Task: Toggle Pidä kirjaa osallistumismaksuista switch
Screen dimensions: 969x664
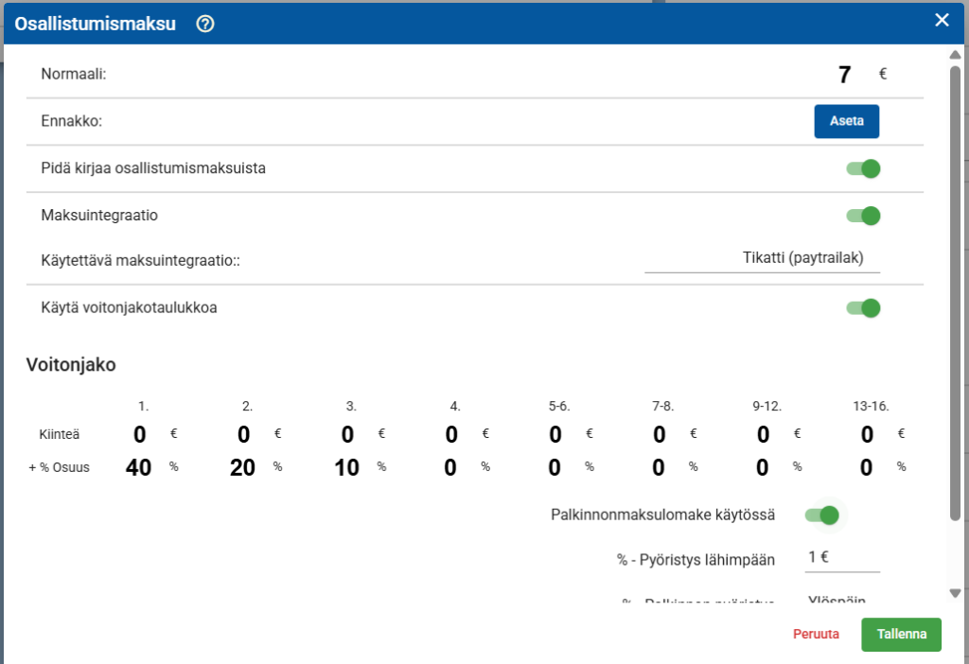Action: point(863,168)
